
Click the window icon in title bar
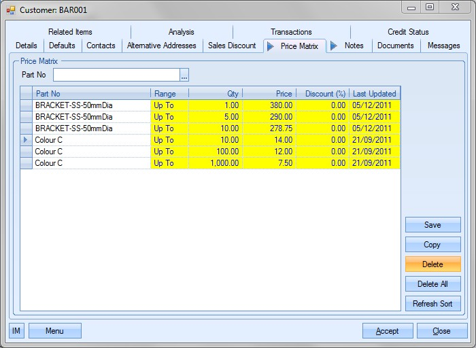[11, 10]
